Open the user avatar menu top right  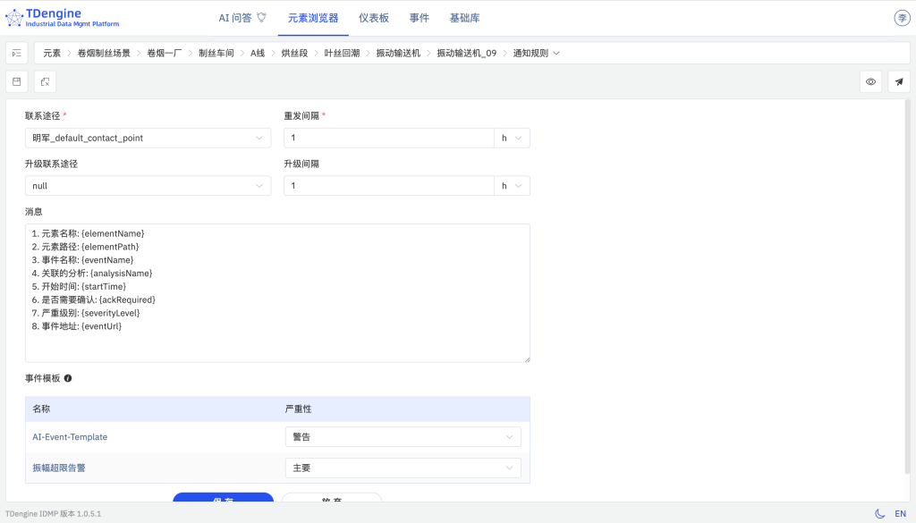902,17
